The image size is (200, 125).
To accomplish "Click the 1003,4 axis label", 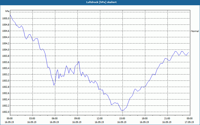I will coord(6,68).
